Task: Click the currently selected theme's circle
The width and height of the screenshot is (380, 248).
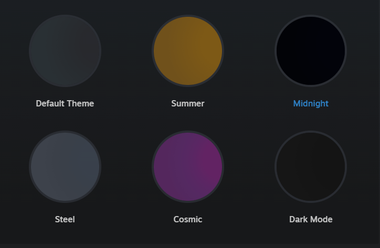Action: 311,51
